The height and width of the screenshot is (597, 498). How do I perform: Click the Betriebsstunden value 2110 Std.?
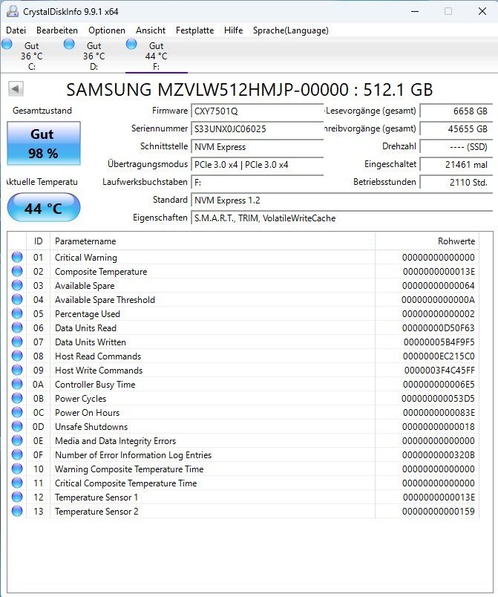(x=456, y=183)
